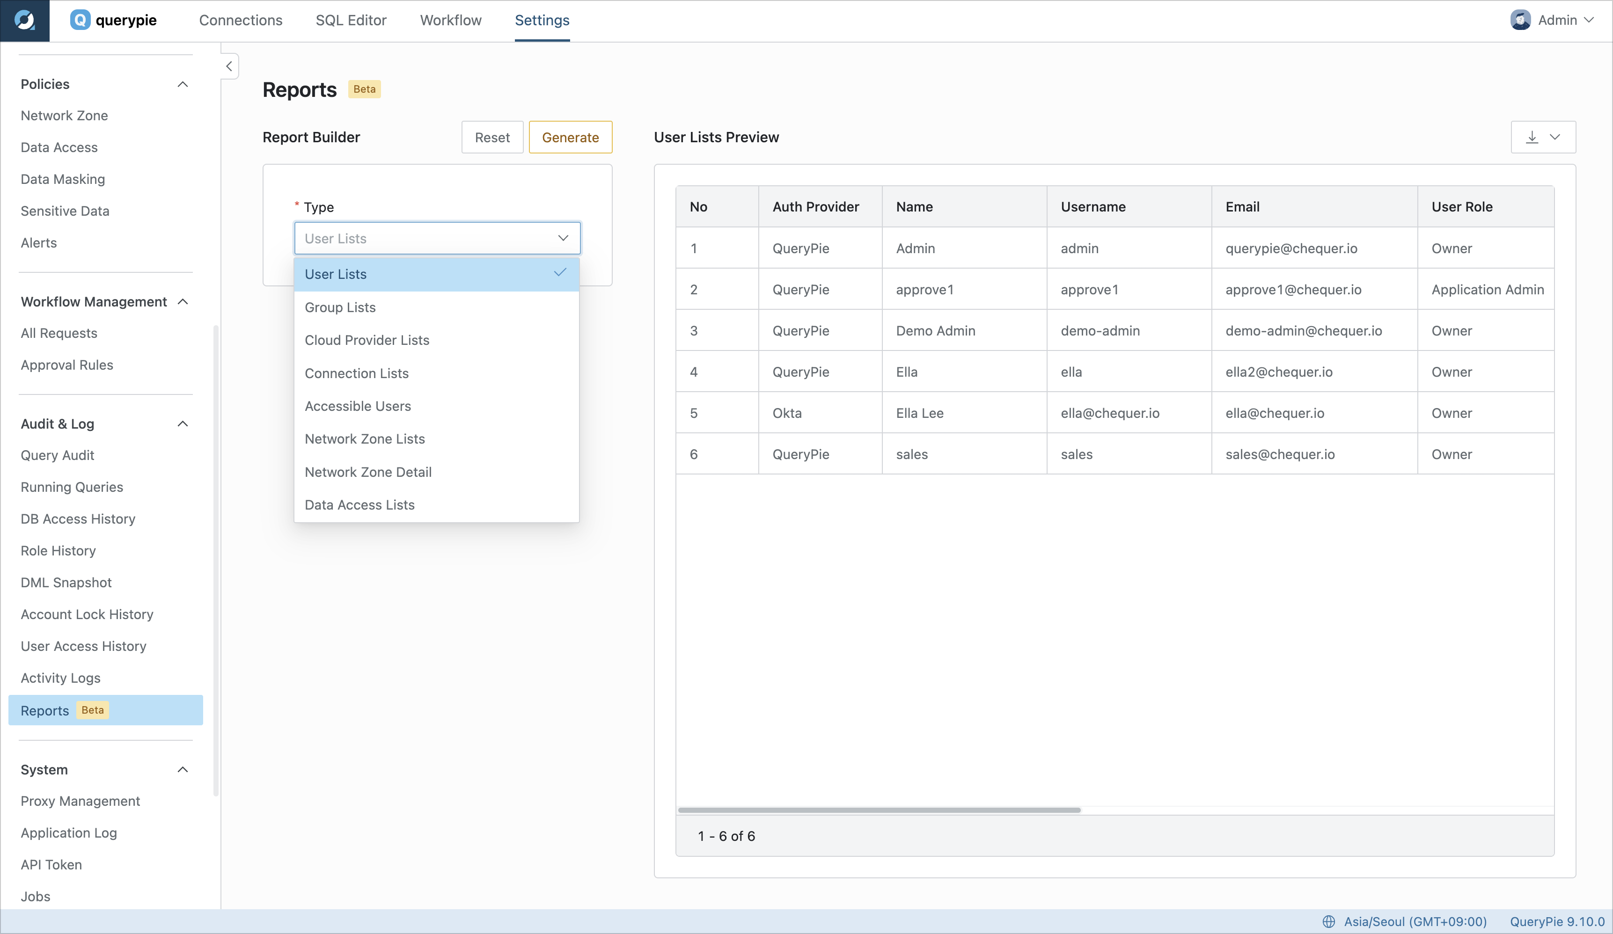Click the Auth Provider column header
1613x934 pixels.
(820, 207)
